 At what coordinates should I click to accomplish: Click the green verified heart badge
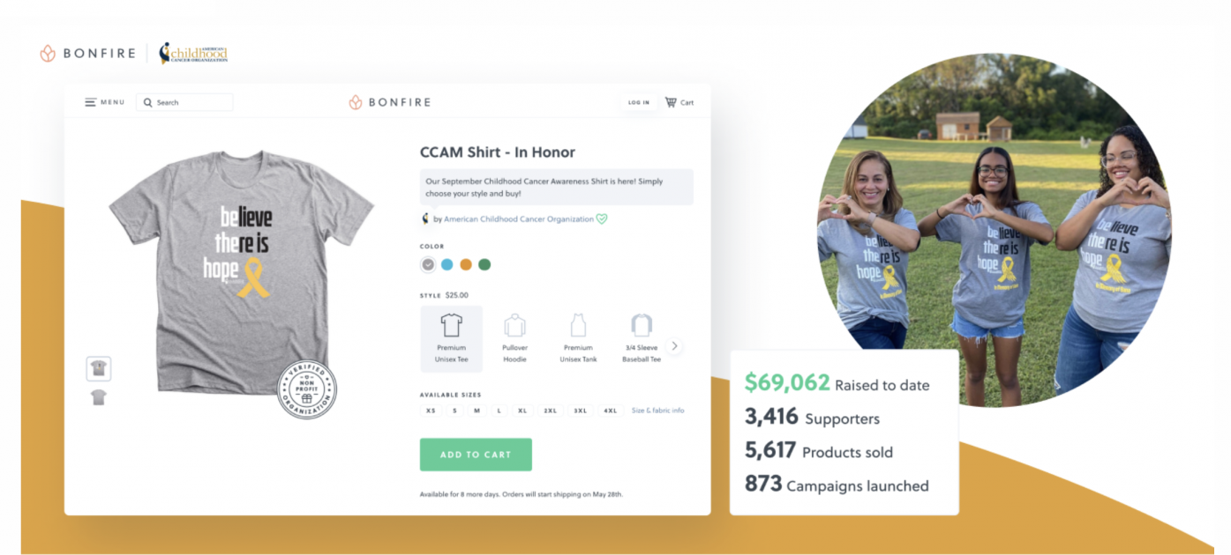click(x=602, y=219)
